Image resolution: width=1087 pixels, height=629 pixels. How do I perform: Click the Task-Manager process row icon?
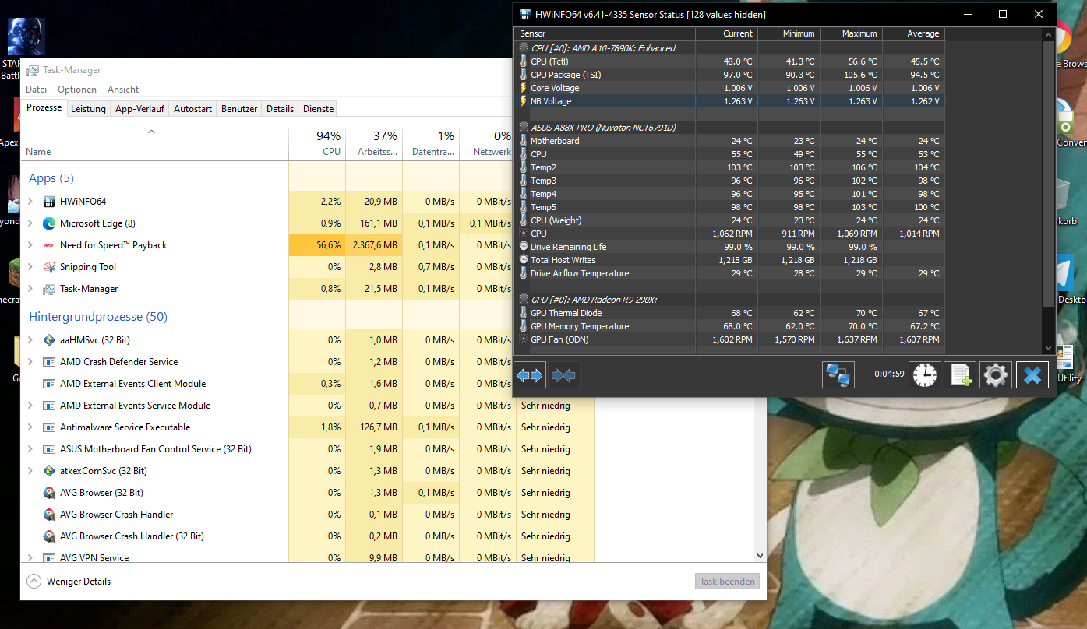click(49, 289)
